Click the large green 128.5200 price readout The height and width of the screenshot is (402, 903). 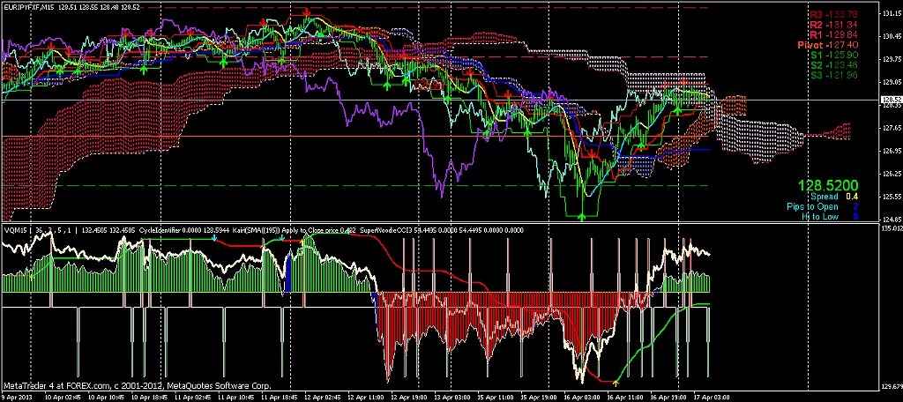tap(828, 185)
